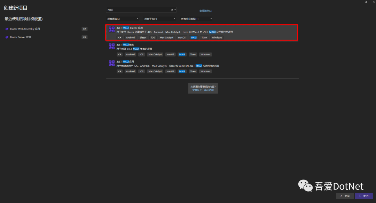
Task: Click highlighted MAUI tag in MAUI Blazor 应用 row
Action: coord(194,38)
